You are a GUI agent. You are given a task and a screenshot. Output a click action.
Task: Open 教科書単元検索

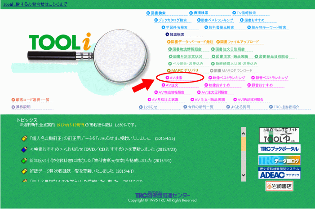[x=221, y=27]
